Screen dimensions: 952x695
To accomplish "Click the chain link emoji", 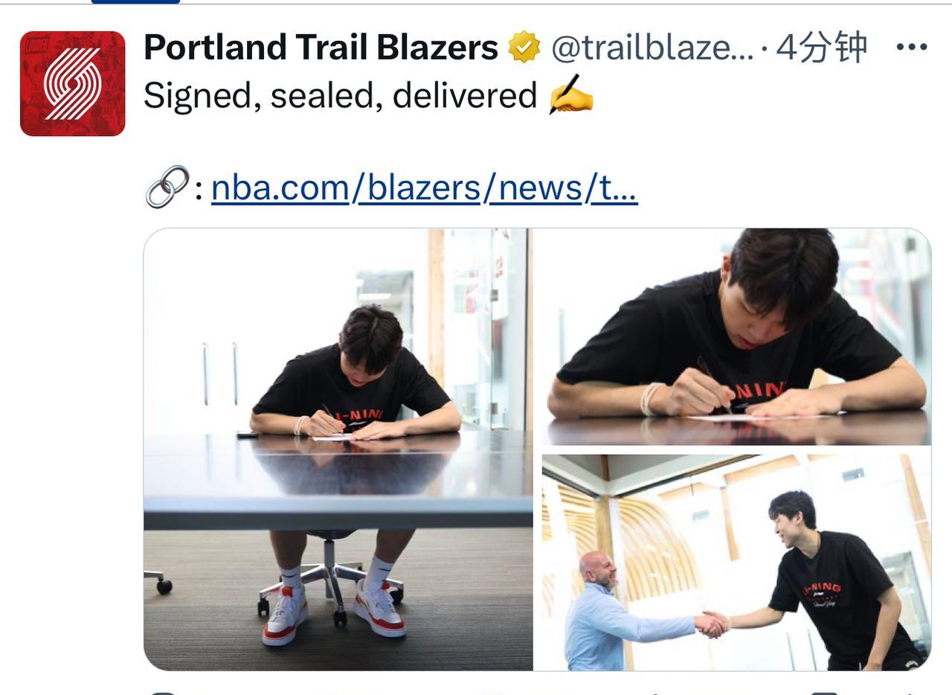I will pyautogui.click(x=167, y=187).
